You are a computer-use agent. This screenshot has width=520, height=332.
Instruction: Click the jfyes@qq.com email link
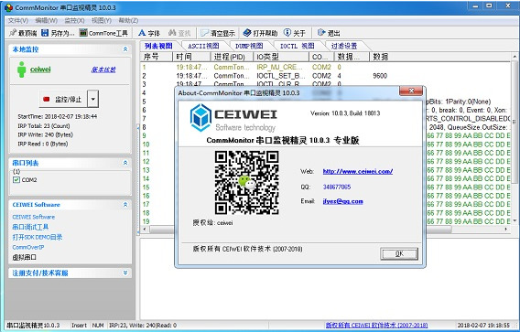click(343, 201)
